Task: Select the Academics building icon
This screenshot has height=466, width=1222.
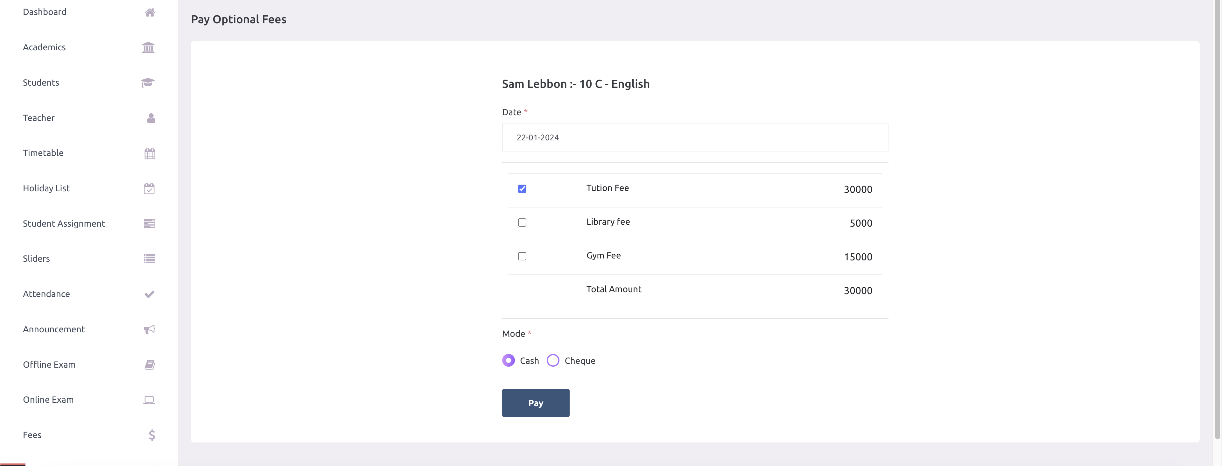Action: pos(148,47)
